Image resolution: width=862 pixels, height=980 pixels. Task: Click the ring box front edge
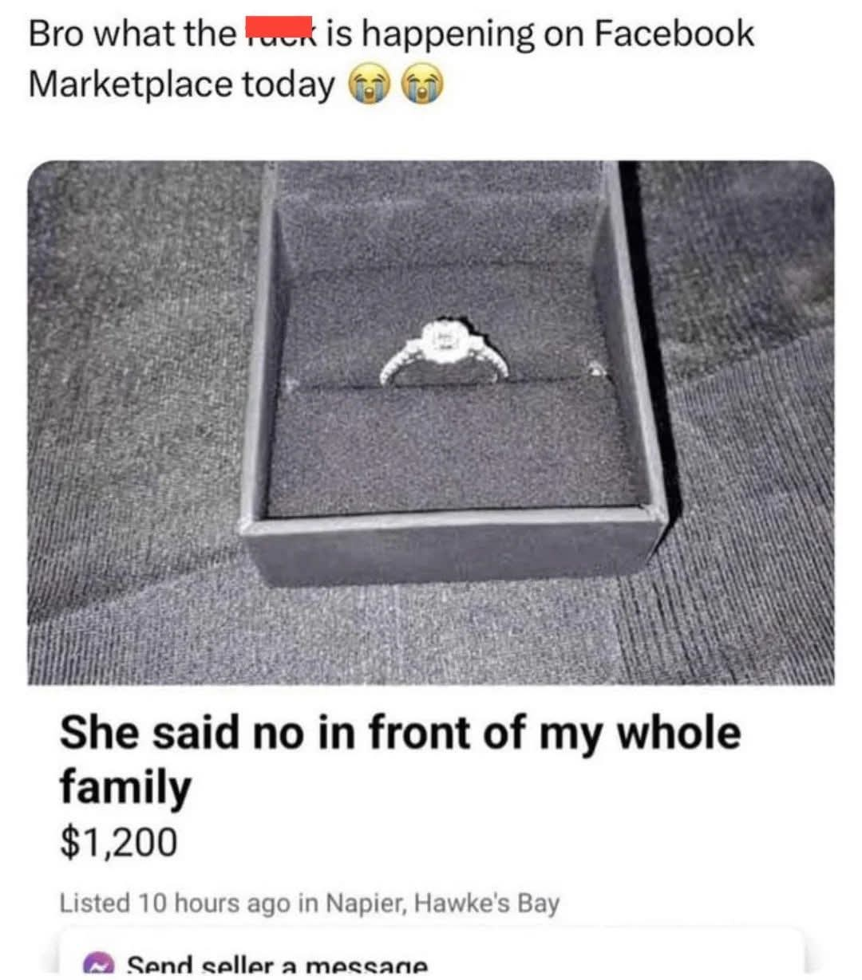pos(453,545)
